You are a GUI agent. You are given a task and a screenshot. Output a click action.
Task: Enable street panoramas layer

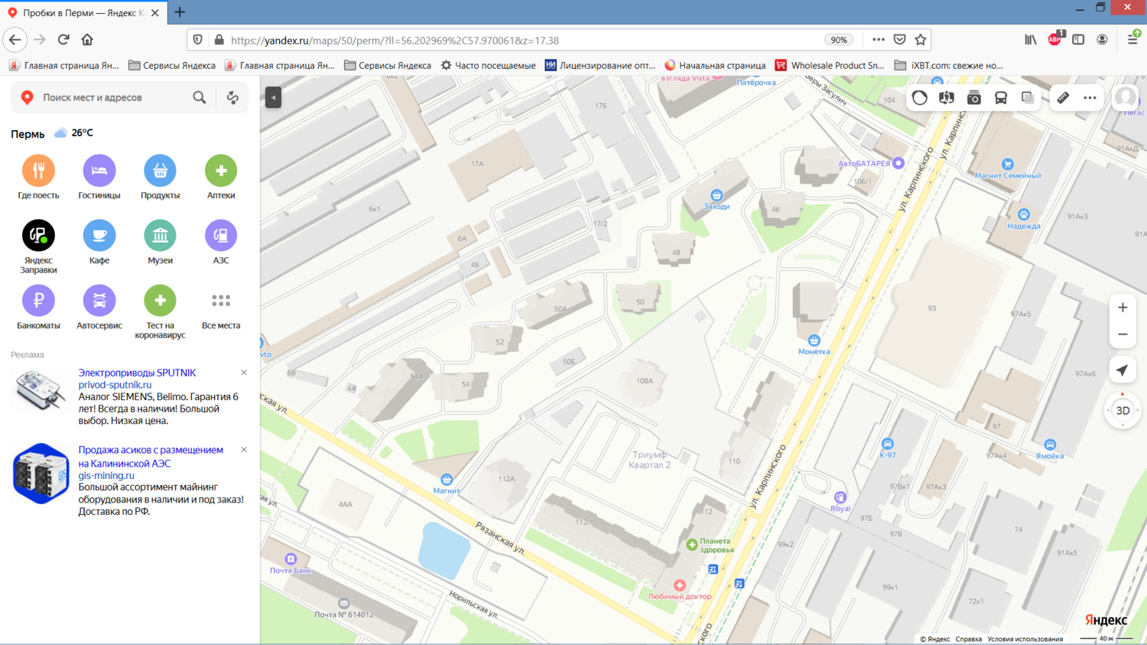pos(947,98)
